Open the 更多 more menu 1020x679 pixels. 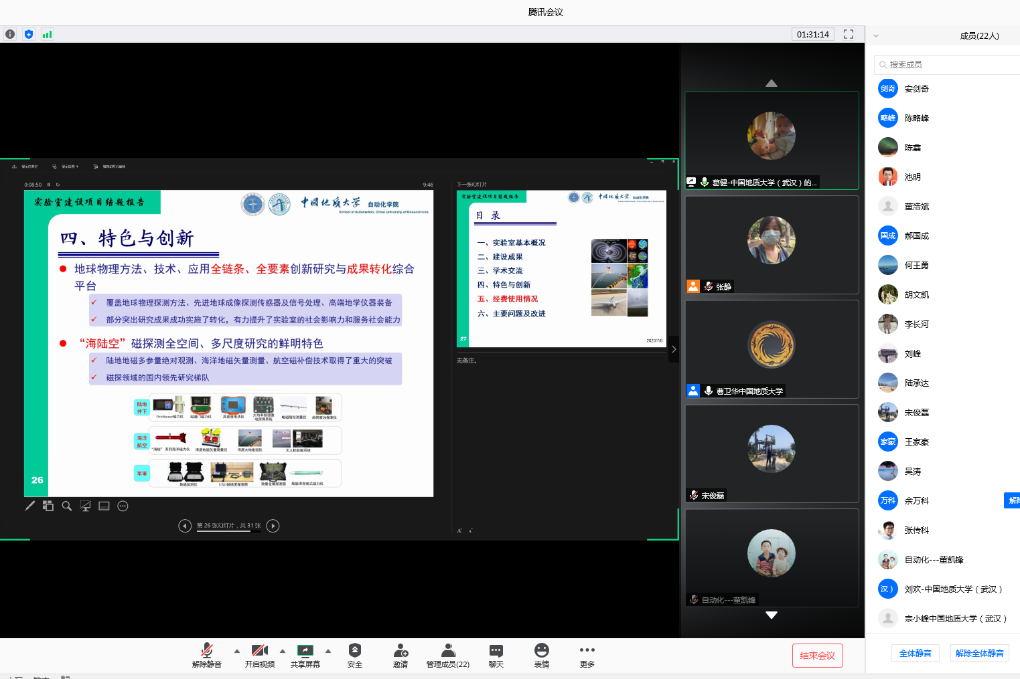[x=587, y=655]
